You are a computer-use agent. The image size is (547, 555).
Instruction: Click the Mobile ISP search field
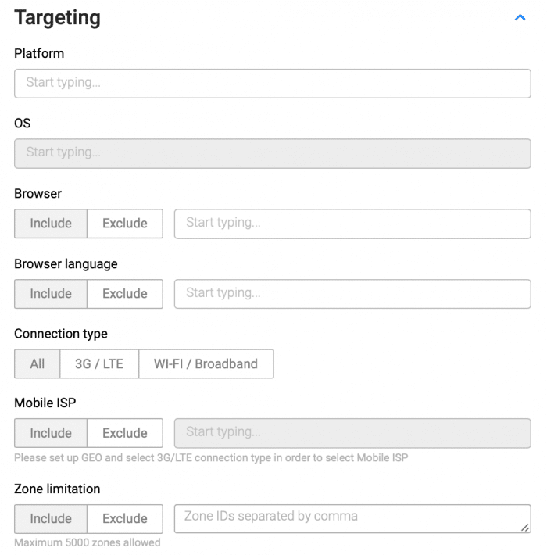click(x=352, y=433)
